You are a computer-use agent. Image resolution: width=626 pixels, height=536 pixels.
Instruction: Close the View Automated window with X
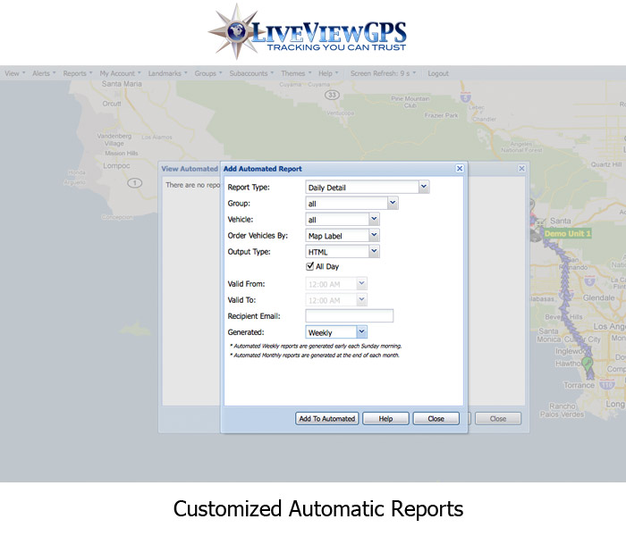tap(521, 168)
